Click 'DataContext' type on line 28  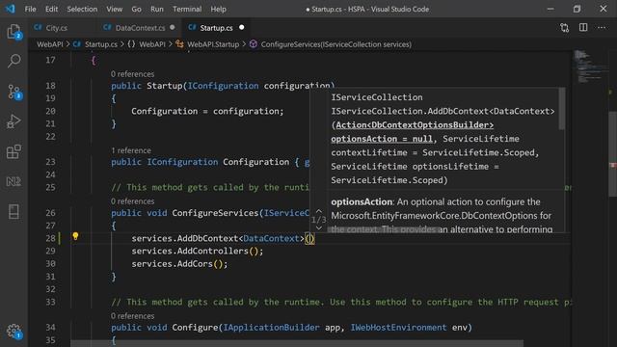point(271,238)
